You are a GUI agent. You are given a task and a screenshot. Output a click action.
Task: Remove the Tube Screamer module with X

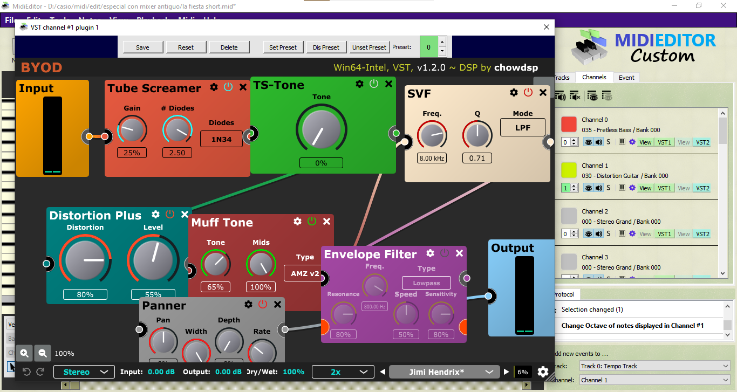(243, 87)
